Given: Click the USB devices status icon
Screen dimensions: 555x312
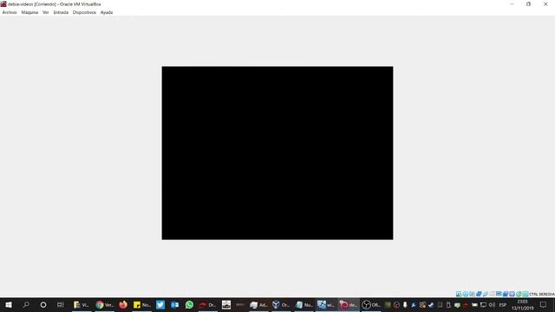Looking at the screenshot, I should pos(486,294).
